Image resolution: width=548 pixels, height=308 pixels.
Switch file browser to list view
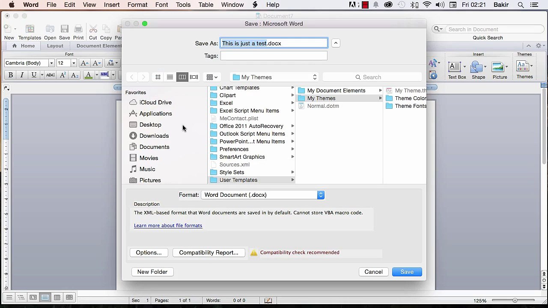(x=170, y=77)
